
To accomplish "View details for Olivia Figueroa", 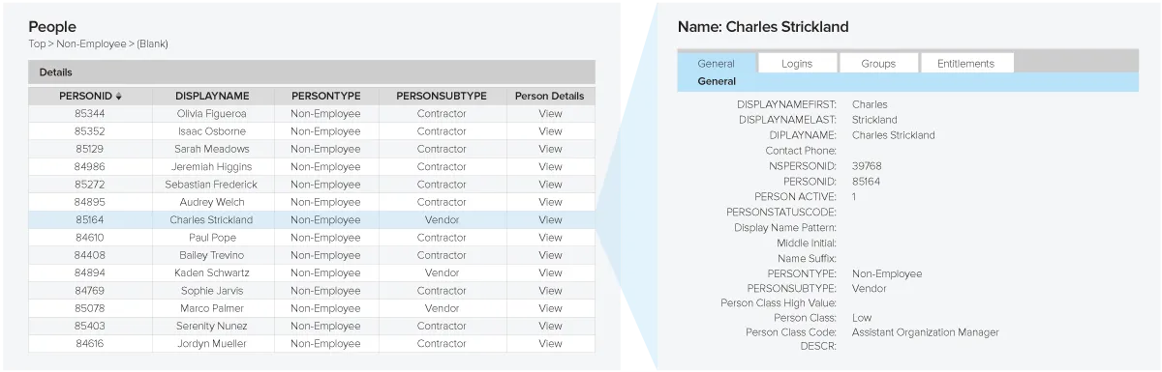I will coord(550,113).
